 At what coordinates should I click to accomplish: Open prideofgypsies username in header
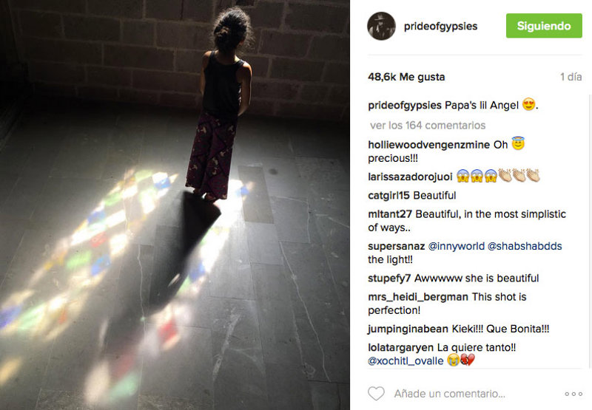pos(440,26)
